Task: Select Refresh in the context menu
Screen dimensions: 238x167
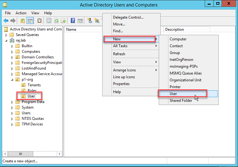Action: tap(131, 54)
